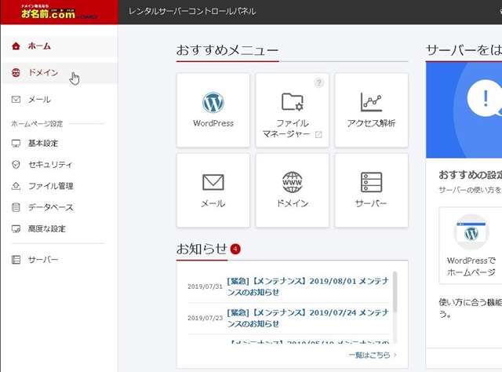Open the アクセス解析 chart tile
Screen dimensions: 502x372
371,110
